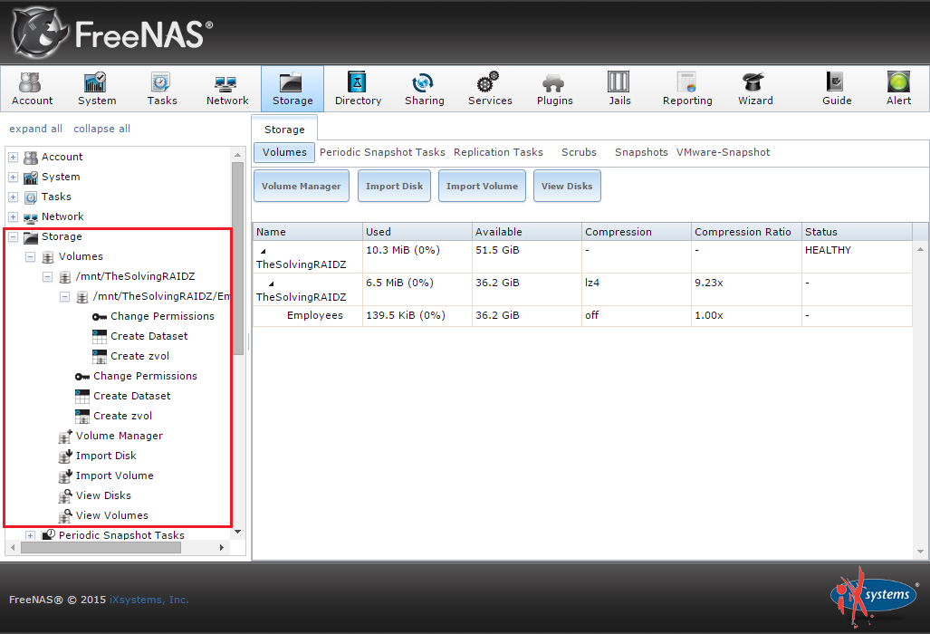The image size is (930, 634).
Task: Collapse the top TheSolvingRAIDZ volume row
Action: pos(263,251)
